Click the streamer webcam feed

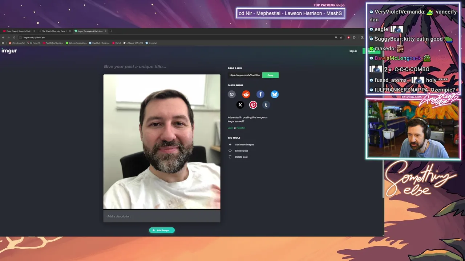(x=413, y=129)
